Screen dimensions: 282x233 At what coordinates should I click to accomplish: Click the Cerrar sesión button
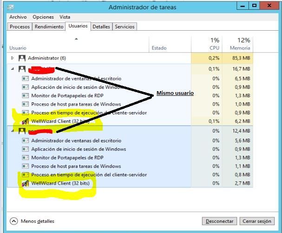(257, 221)
